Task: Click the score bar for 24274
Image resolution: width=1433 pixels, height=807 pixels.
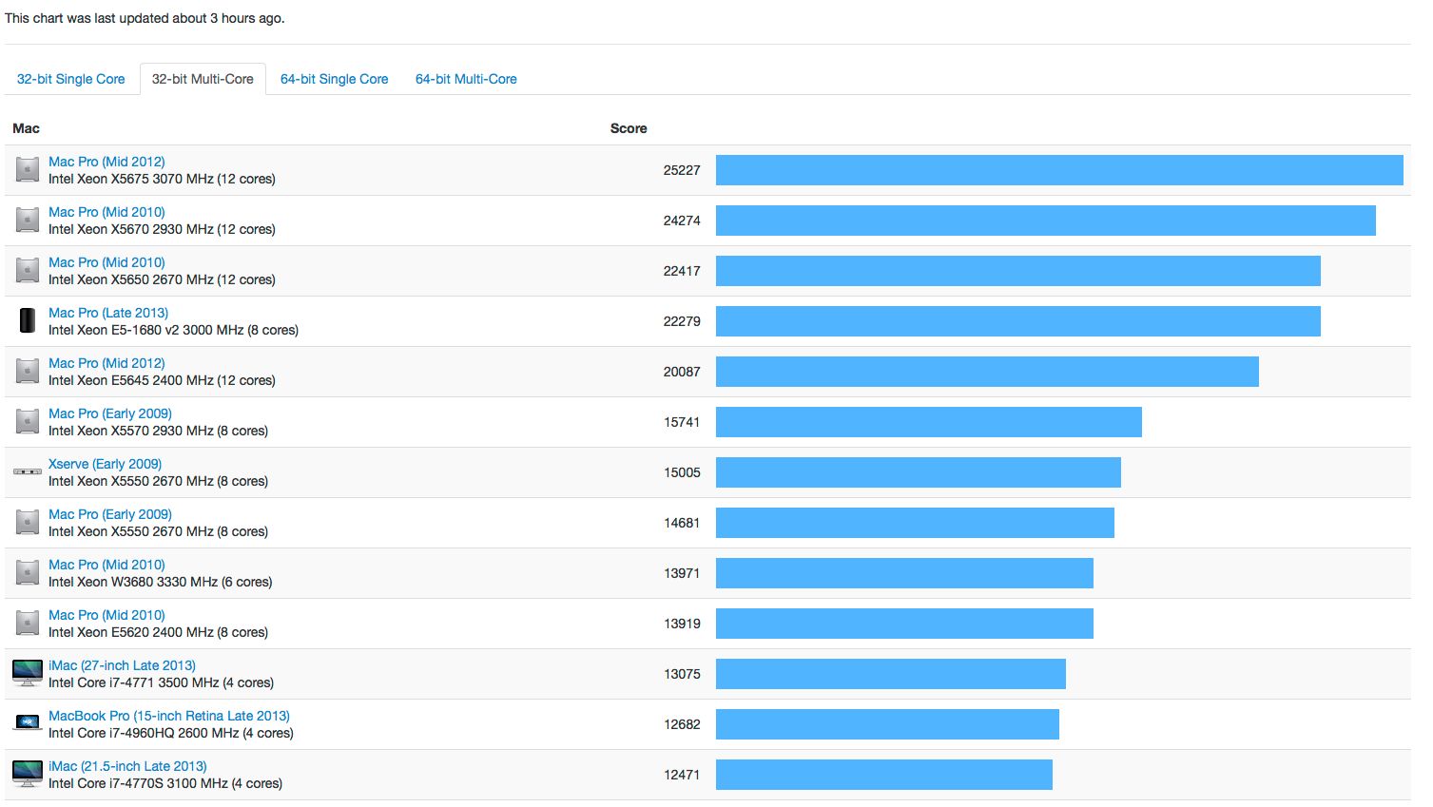Action: pos(1046,221)
